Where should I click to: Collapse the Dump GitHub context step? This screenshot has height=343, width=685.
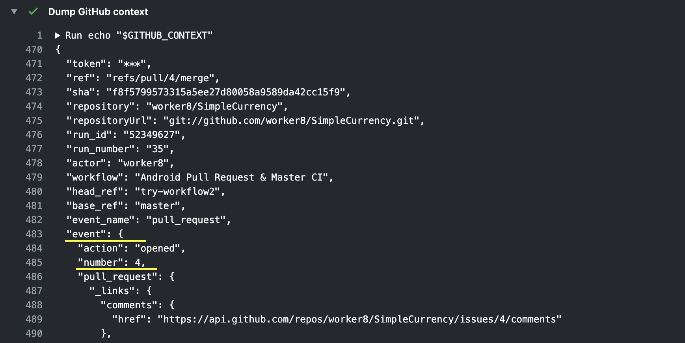coord(14,12)
